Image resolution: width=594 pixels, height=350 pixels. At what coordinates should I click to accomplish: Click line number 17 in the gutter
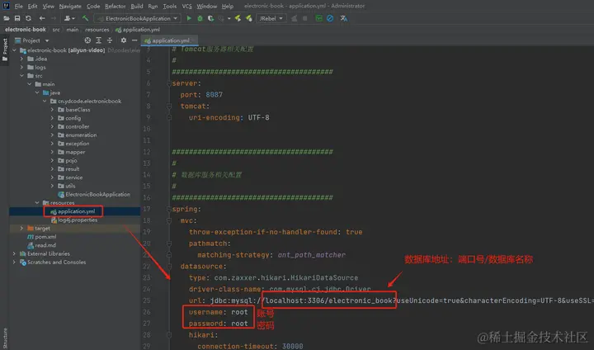[x=147, y=210]
